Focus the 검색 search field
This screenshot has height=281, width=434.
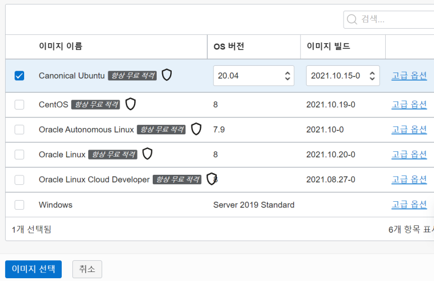389,20
